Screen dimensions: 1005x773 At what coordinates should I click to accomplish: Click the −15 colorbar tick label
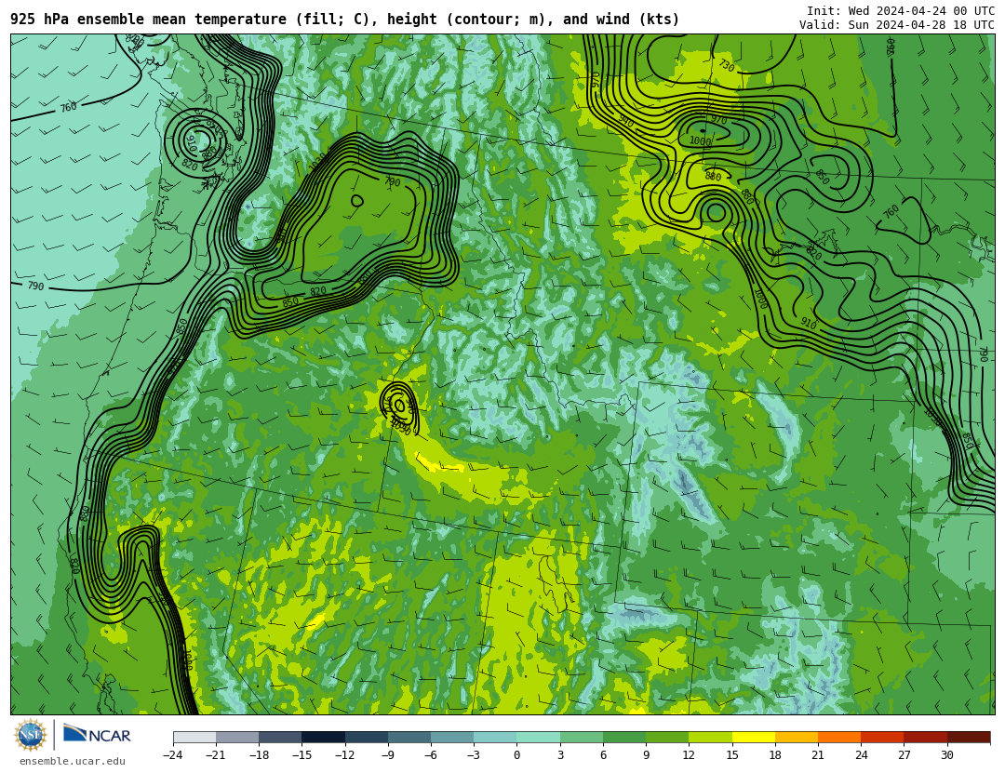point(301,755)
